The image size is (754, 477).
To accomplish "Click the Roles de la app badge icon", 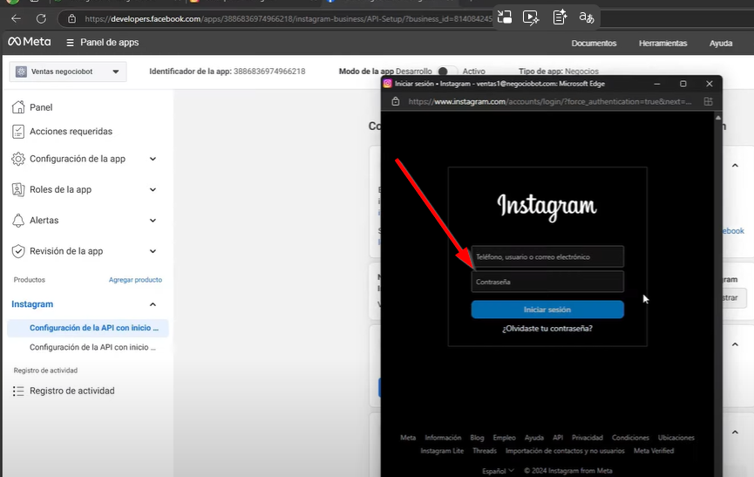I will (x=18, y=189).
